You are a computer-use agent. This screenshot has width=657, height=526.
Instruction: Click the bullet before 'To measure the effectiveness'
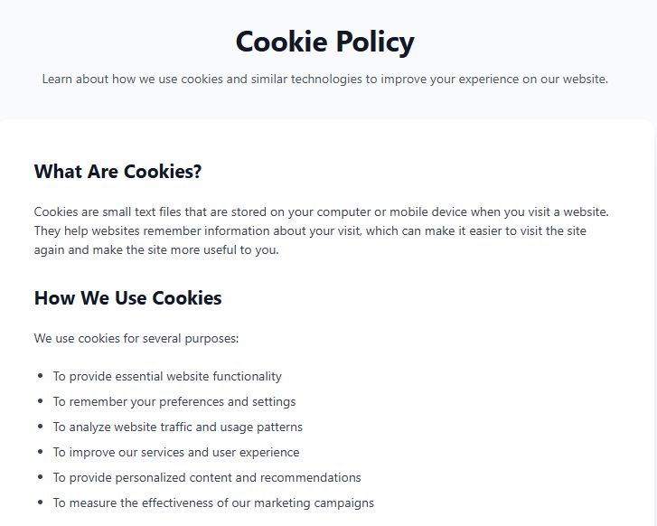(x=41, y=503)
